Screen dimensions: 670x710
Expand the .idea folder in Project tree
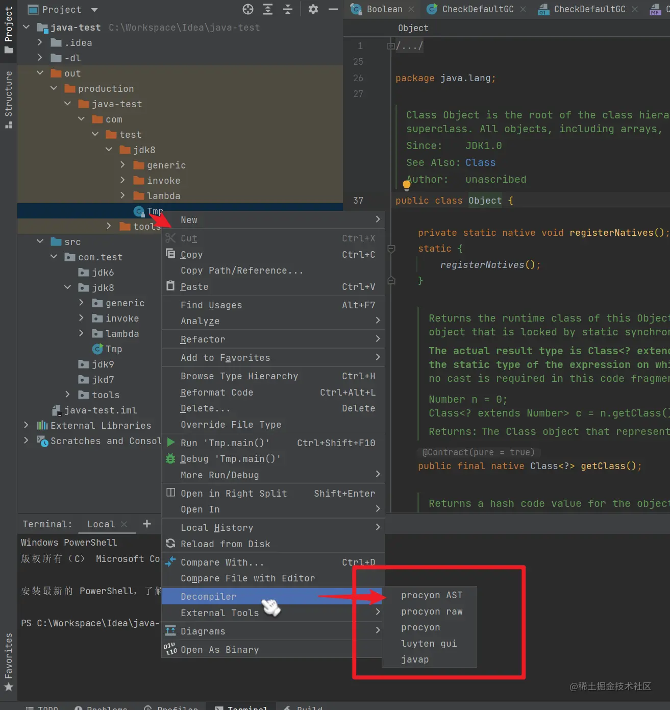pyautogui.click(x=40, y=42)
